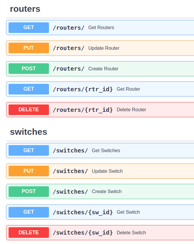194x244 pixels.
Task: Open the /routers/{rtr_id} Get Router operation
Action: 83,89
